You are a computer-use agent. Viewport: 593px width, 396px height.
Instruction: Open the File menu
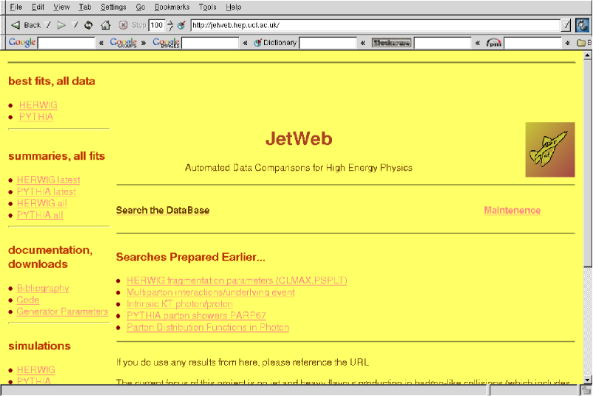click(15, 7)
